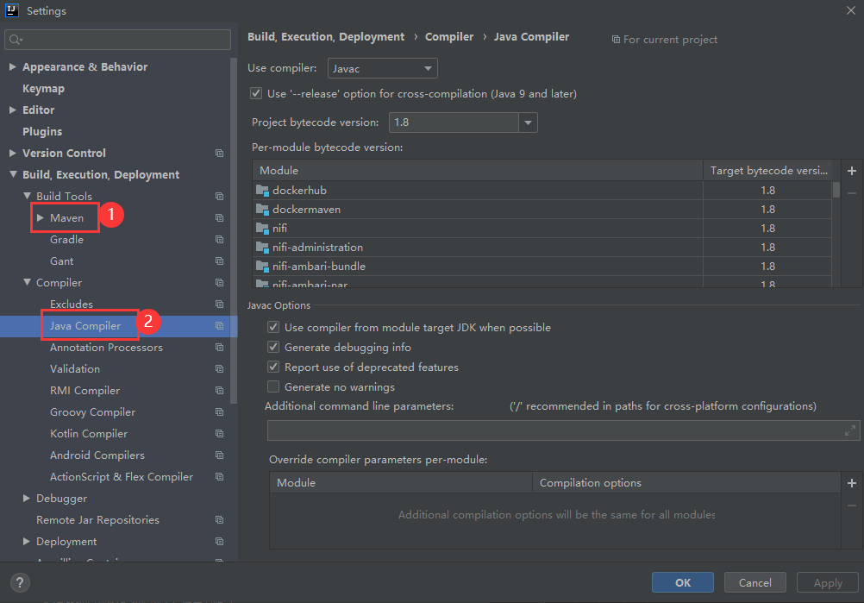Click the project-level icon next to Gant
Image resolution: width=864 pixels, height=603 pixels.
coord(219,261)
